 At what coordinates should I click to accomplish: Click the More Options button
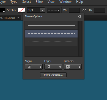tap(53, 75)
